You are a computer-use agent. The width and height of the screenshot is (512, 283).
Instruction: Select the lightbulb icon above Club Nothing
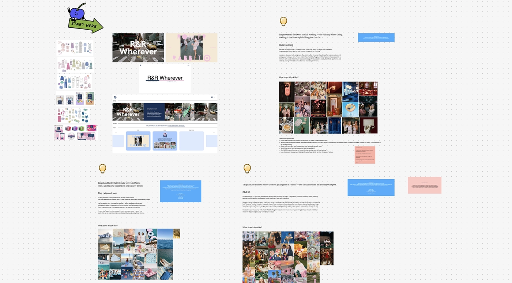click(283, 22)
